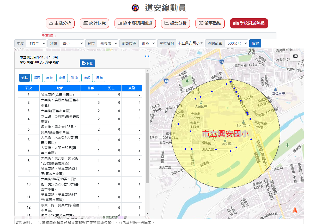309x224 pixels.
Task: Open the 肇事熱點 navigation menu
Action: [210, 23]
